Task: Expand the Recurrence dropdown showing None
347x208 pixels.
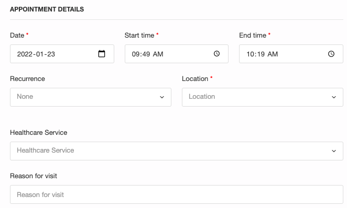Action: (91, 97)
